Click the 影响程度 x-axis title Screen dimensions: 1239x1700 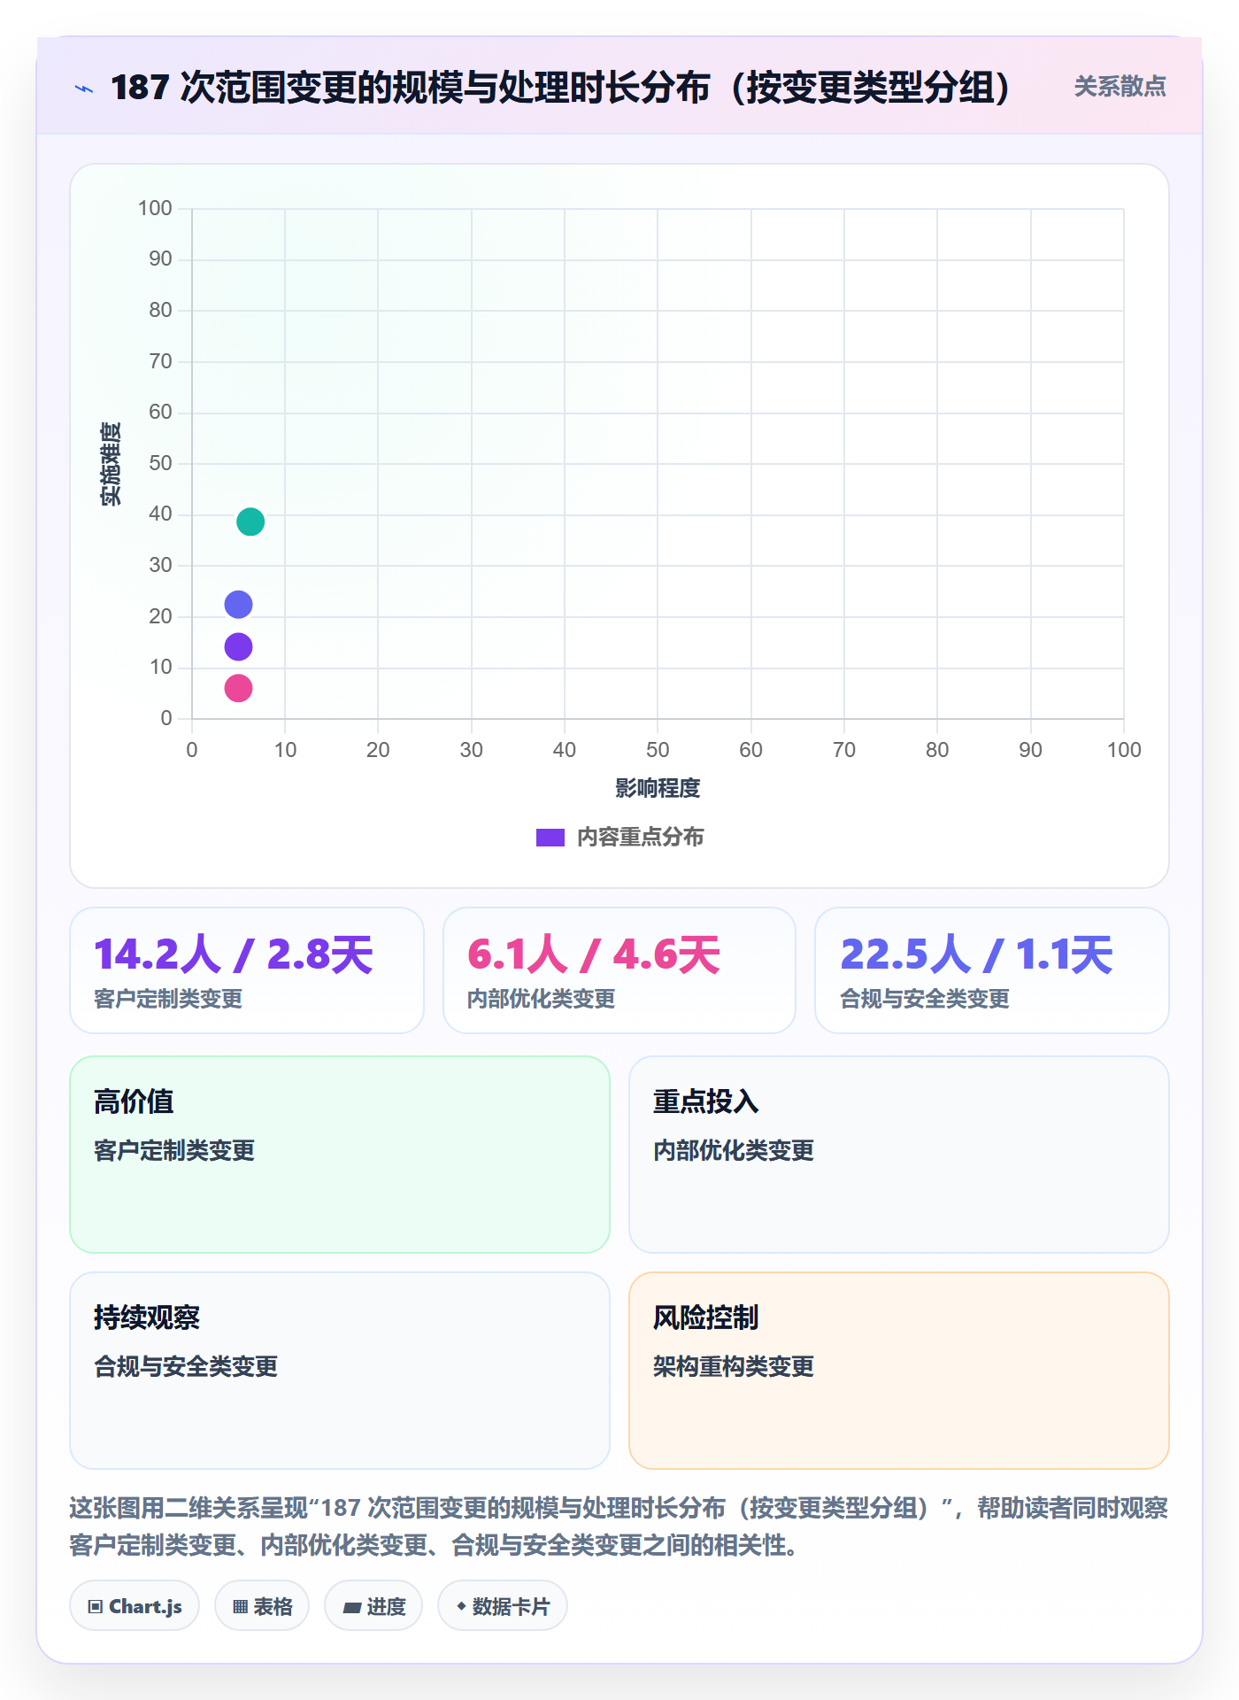tap(658, 788)
